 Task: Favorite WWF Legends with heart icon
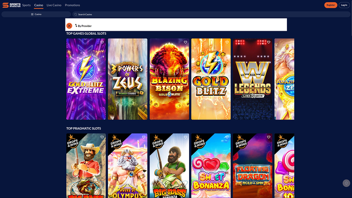pyautogui.click(x=269, y=42)
